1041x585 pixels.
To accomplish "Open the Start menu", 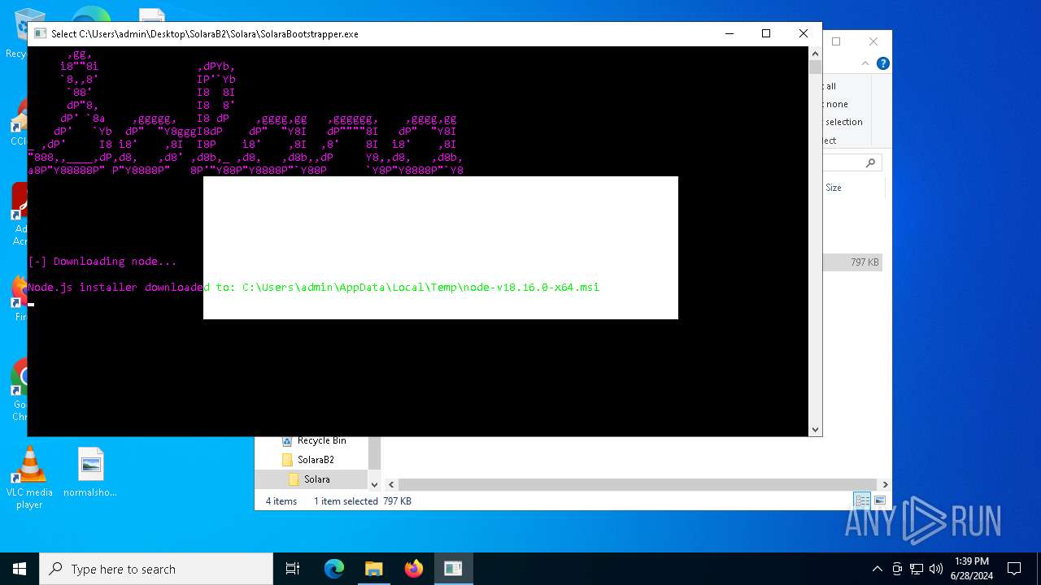I will pyautogui.click(x=20, y=569).
